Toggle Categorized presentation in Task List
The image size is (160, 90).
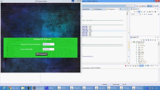pyautogui.click(x=139, y=12)
